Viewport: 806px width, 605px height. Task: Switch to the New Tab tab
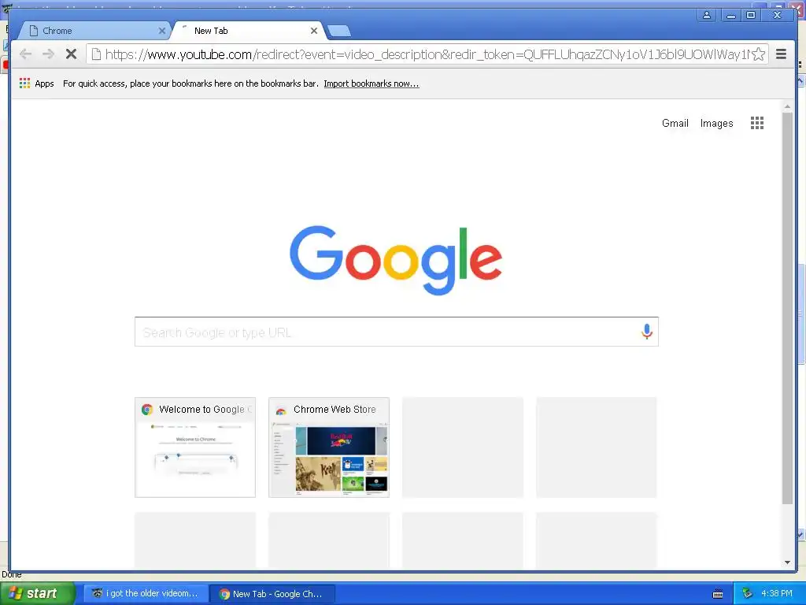pyautogui.click(x=248, y=31)
